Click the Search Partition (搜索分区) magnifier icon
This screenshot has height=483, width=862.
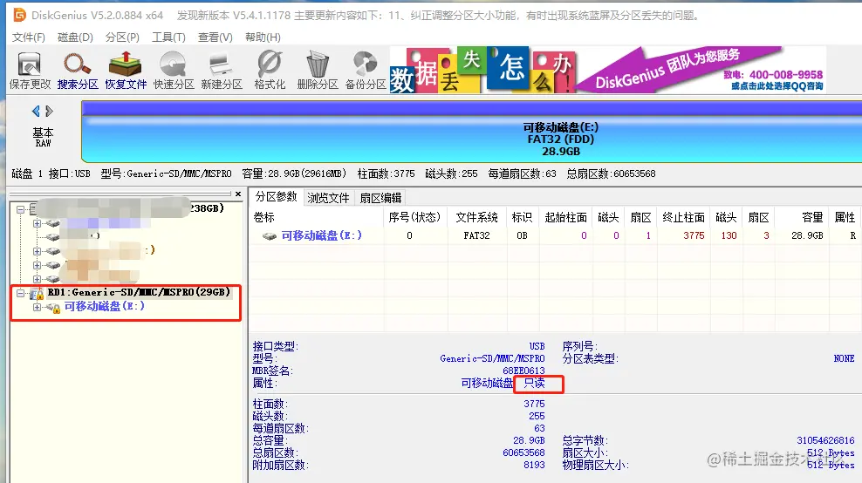pos(78,71)
